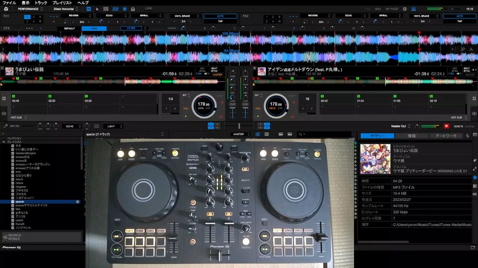Click the LINK button
This screenshot has height=268, width=478.
[x=148, y=8]
